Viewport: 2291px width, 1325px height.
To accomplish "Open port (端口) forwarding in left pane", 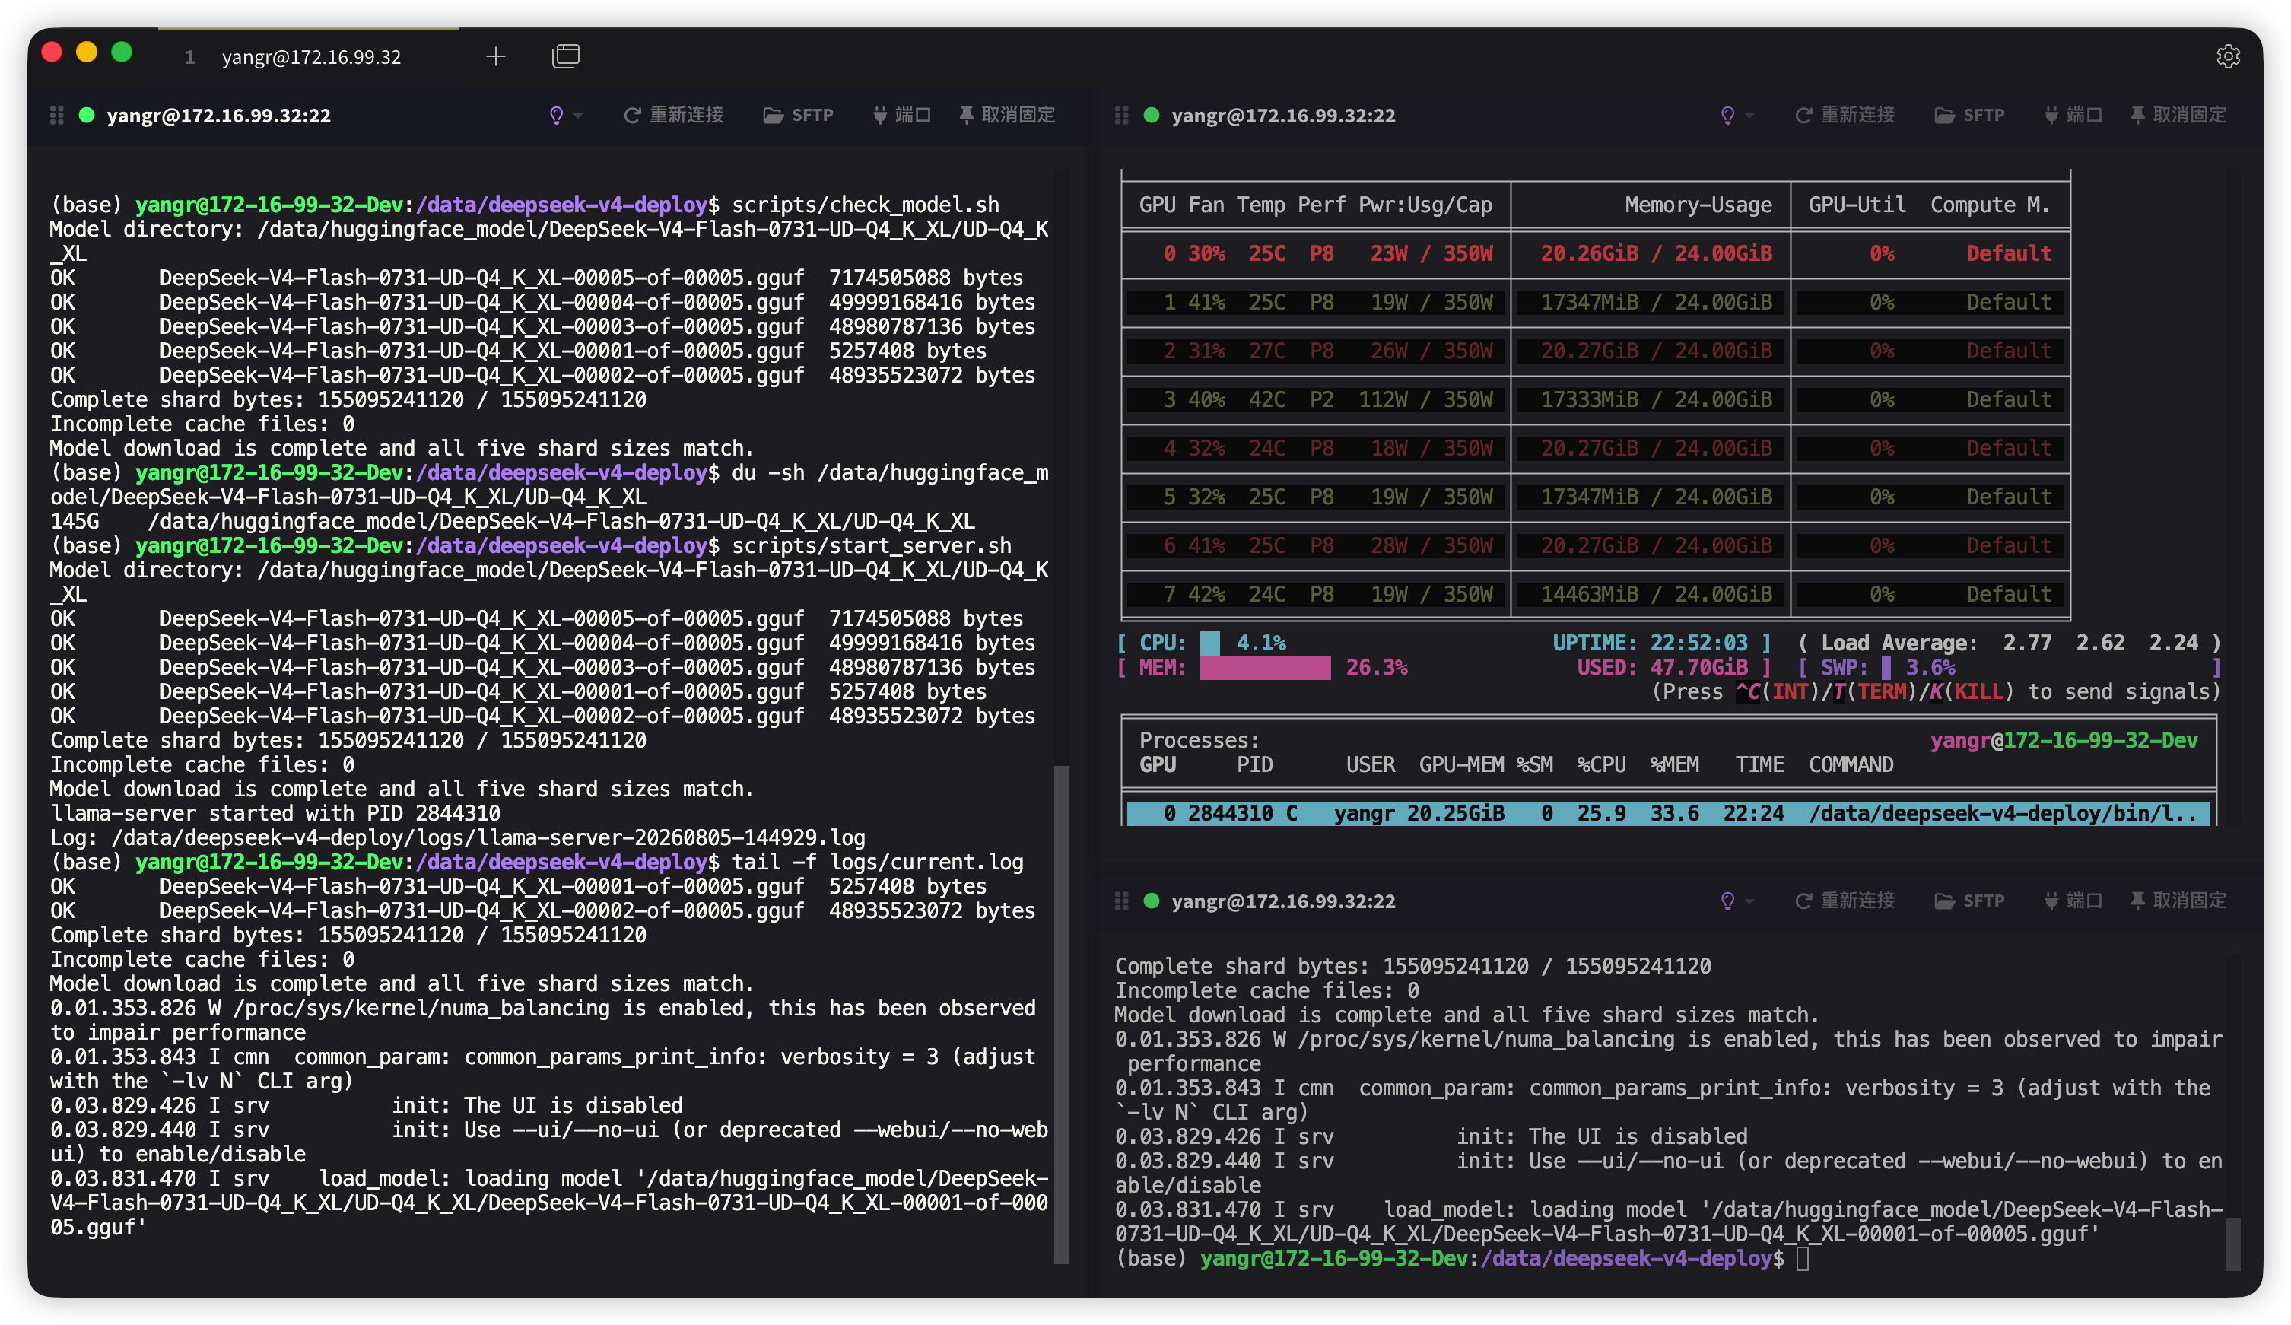I will click(x=902, y=116).
